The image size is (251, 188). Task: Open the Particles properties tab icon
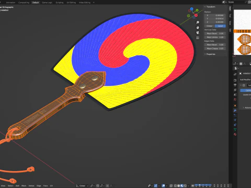(x=235, y=115)
